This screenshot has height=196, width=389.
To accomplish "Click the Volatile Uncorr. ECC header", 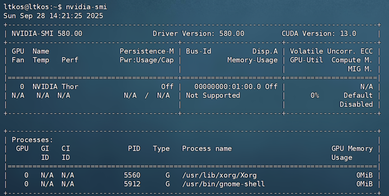I will [x=331, y=51].
